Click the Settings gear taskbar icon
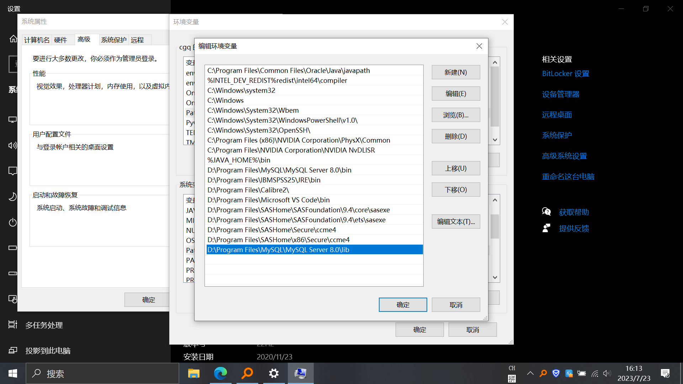 click(274, 373)
